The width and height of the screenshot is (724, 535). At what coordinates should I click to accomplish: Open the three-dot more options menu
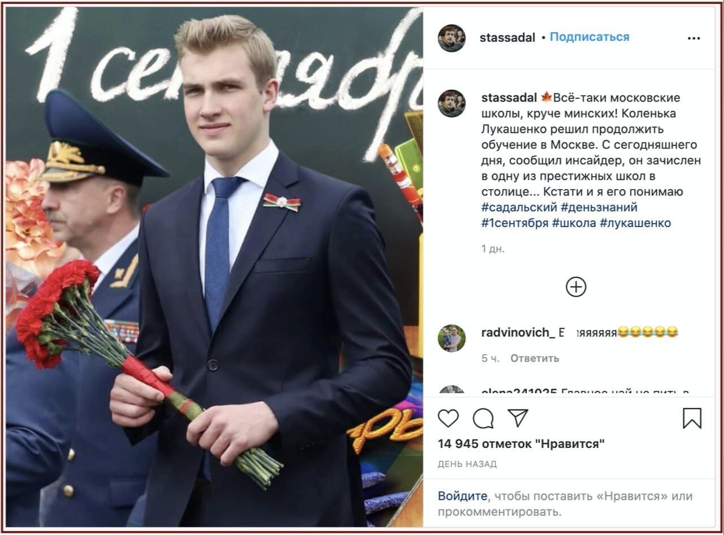694,38
